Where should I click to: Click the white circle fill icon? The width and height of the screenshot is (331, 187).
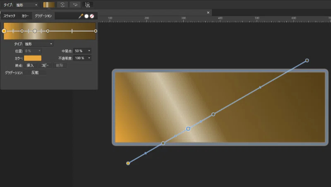pos(86,16)
